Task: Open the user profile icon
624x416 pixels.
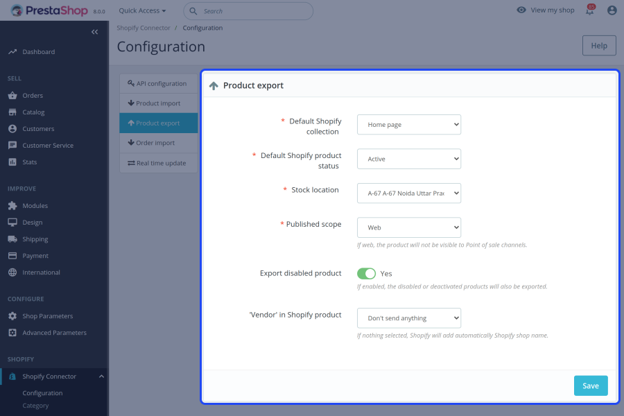Action: [612, 11]
